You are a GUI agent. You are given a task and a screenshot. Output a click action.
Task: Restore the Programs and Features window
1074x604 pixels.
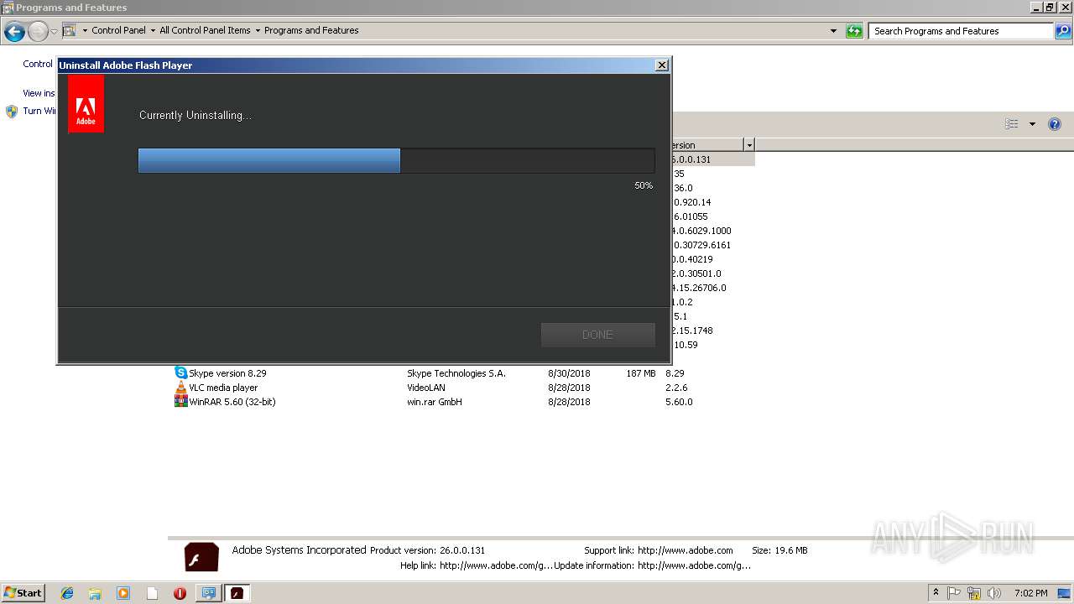[x=1050, y=8]
